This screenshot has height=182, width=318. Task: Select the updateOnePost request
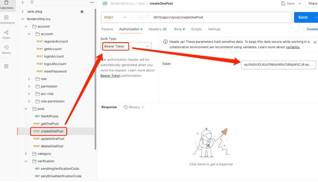(52, 139)
